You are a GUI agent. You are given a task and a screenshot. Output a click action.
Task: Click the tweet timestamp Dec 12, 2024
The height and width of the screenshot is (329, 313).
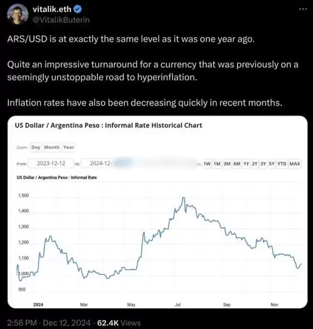click(67, 323)
